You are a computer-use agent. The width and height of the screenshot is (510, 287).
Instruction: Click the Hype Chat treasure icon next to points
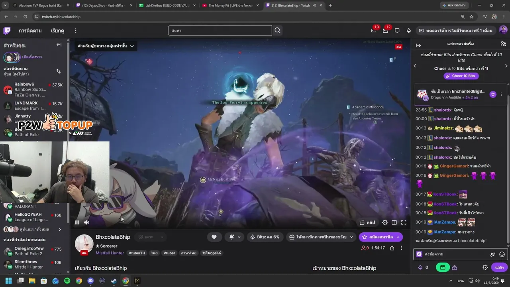[454, 267]
